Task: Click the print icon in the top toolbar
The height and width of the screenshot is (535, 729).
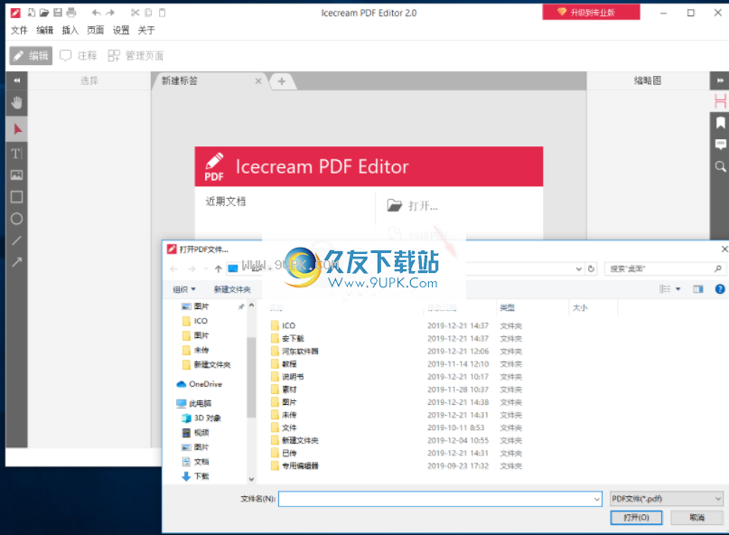Action: (x=71, y=13)
